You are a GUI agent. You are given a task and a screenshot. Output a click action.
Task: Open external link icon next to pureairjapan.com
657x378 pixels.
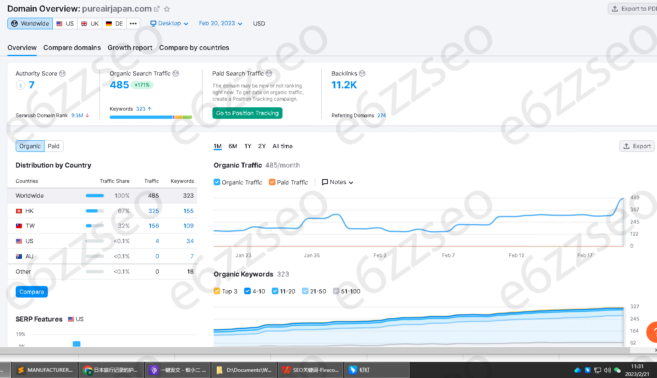(157, 9)
